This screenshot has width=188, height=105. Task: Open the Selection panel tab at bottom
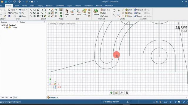[x=3, y=97]
